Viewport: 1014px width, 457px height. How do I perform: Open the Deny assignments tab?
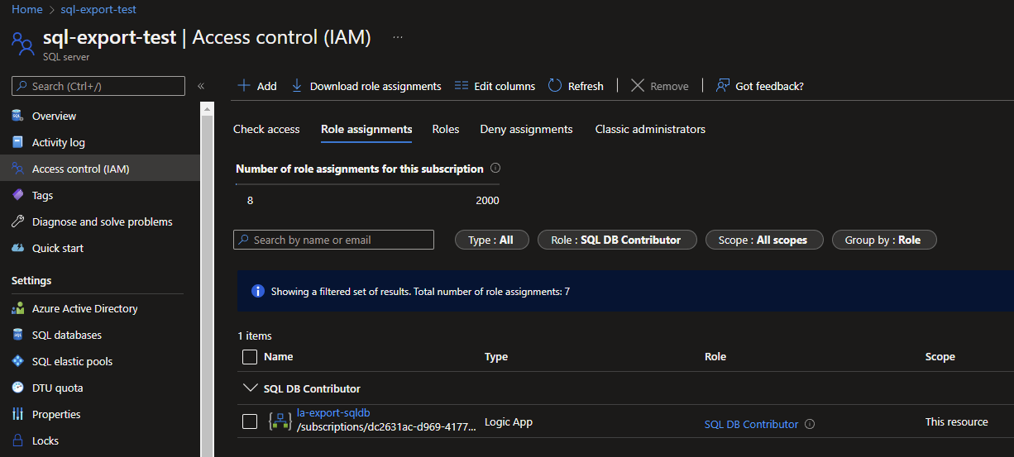pyautogui.click(x=526, y=129)
